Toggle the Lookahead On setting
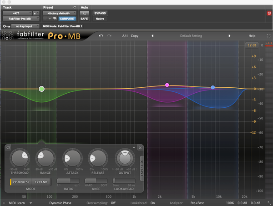 pyautogui.click(x=153, y=203)
